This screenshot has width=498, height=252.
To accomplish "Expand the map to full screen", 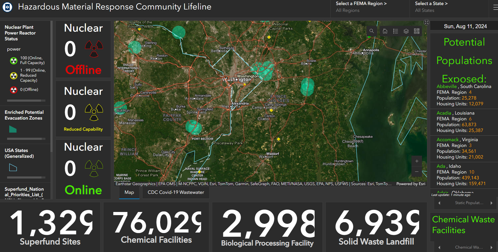I will 426,22.
